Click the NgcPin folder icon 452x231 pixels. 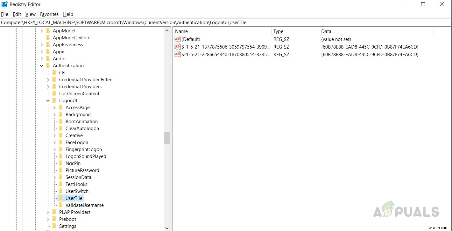61,163
